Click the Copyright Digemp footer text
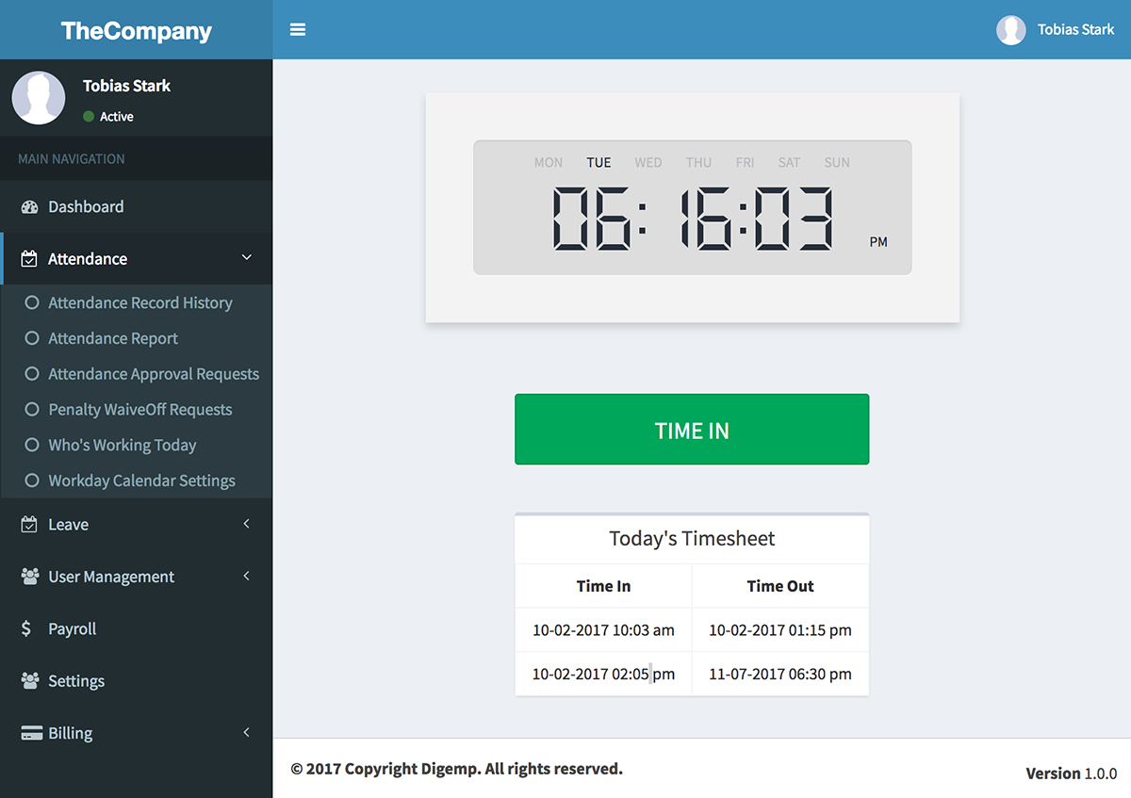This screenshot has width=1131, height=798. coord(456,769)
